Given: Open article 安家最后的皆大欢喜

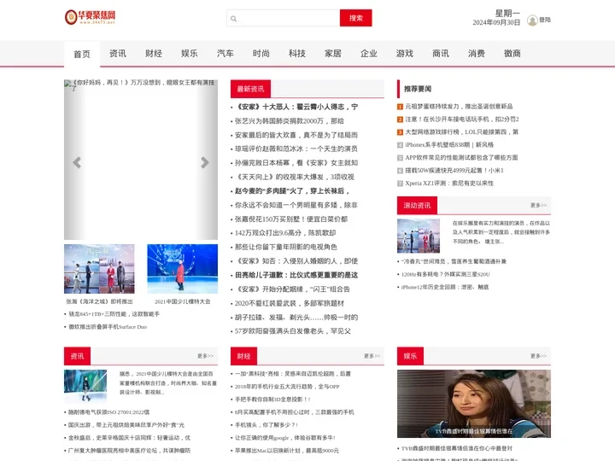Looking at the screenshot, I should coord(296,135).
